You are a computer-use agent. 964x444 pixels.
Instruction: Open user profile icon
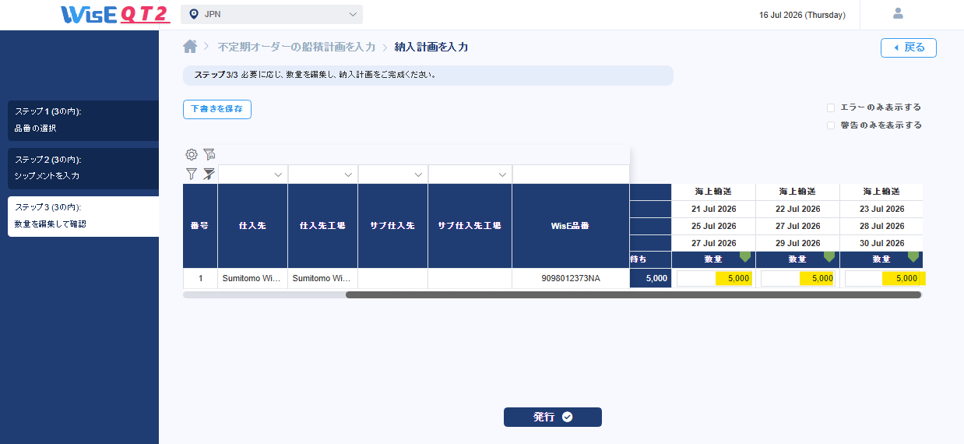click(898, 13)
